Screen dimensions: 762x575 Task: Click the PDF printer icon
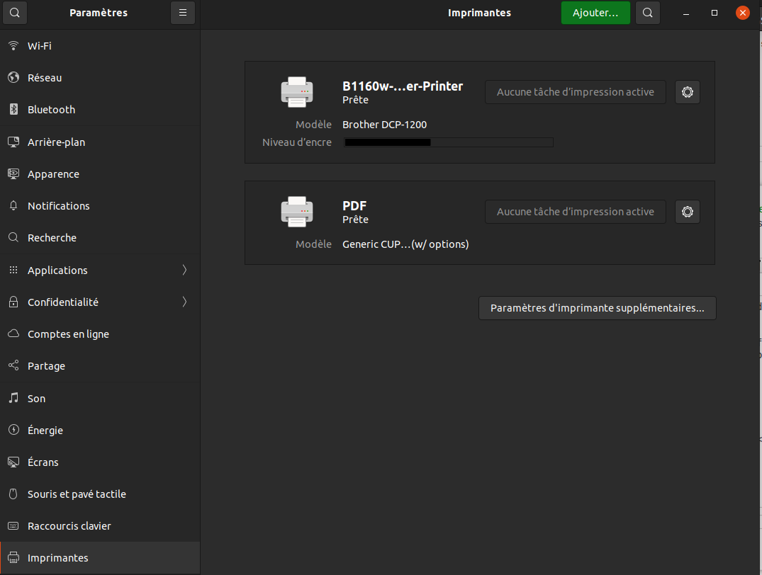(296, 212)
